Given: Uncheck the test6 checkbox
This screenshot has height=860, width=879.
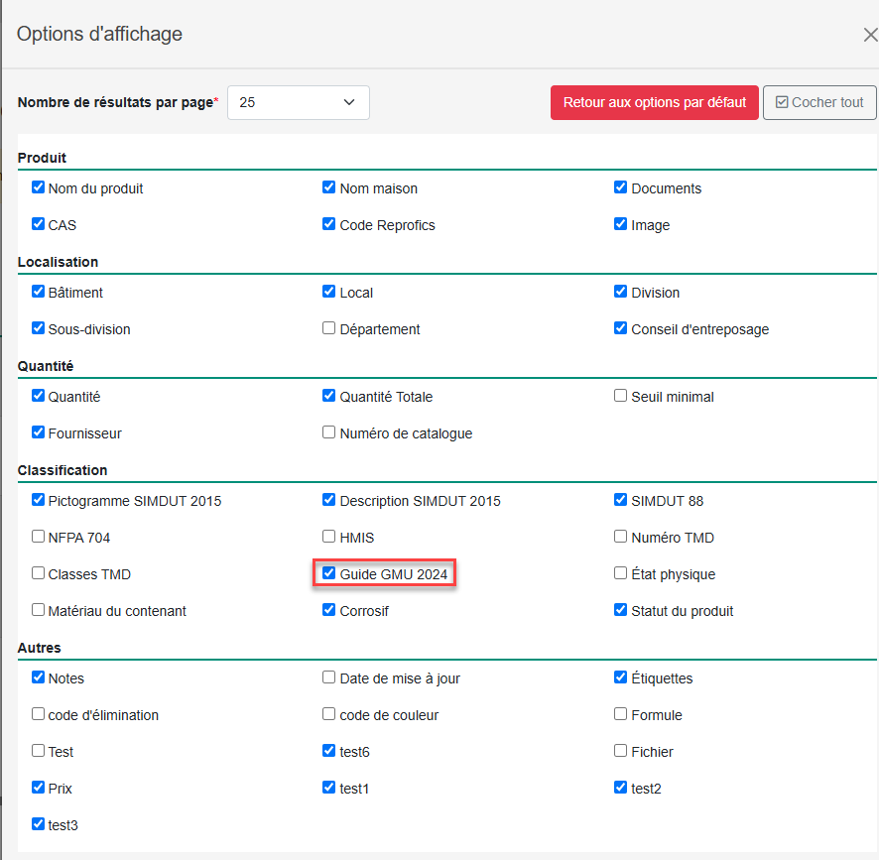Looking at the screenshot, I should (x=329, y=751).
